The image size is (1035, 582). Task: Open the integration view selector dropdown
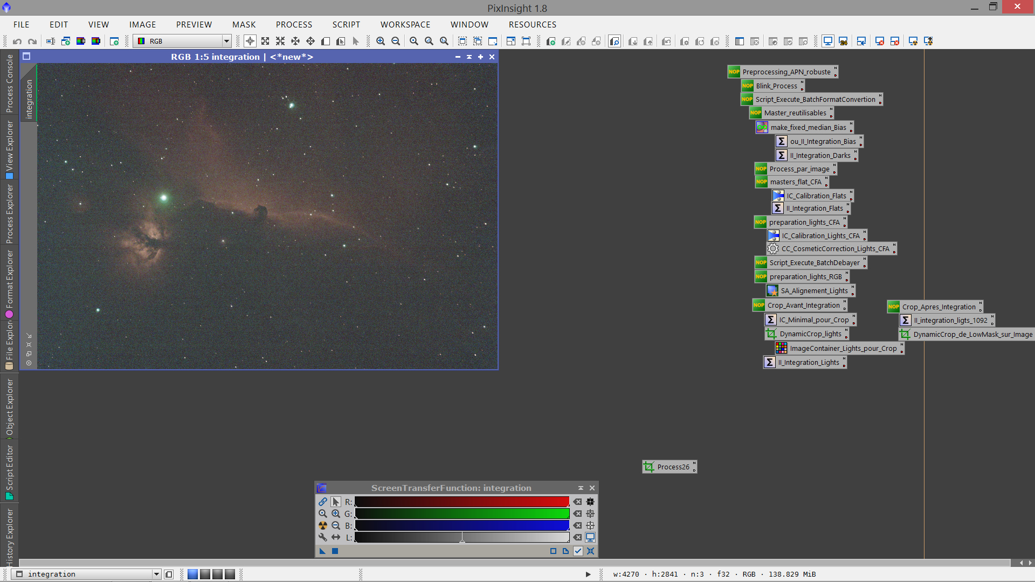click(156, 574)
